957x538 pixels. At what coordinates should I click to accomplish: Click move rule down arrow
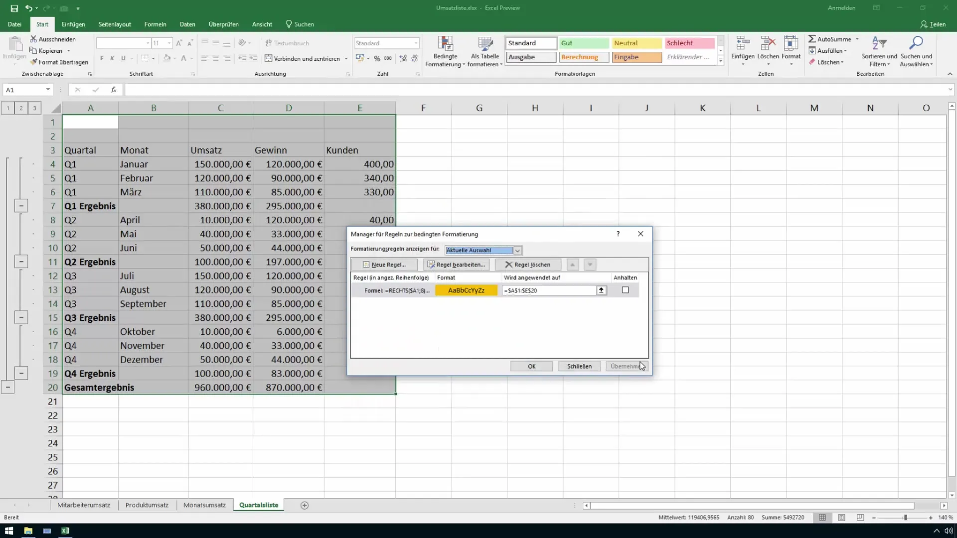[590, 265]
